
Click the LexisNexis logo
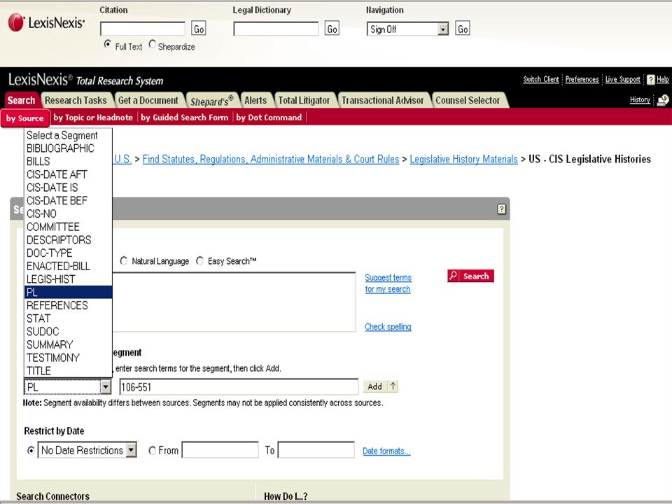tap(46, 22)
